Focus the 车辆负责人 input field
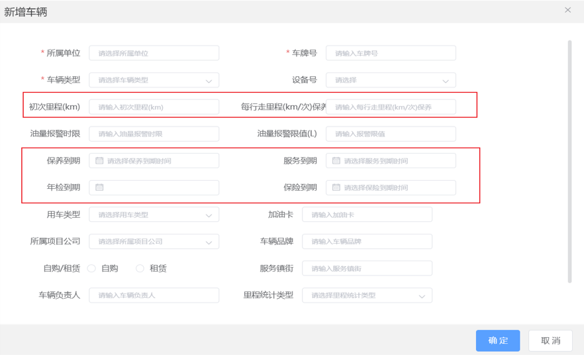Screen dimensions: 584x355 tap(154, 295)
